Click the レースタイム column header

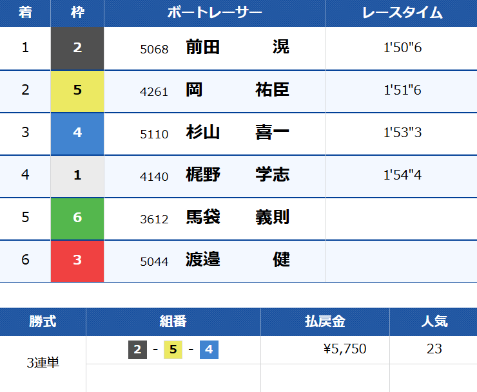click(402, 13)
